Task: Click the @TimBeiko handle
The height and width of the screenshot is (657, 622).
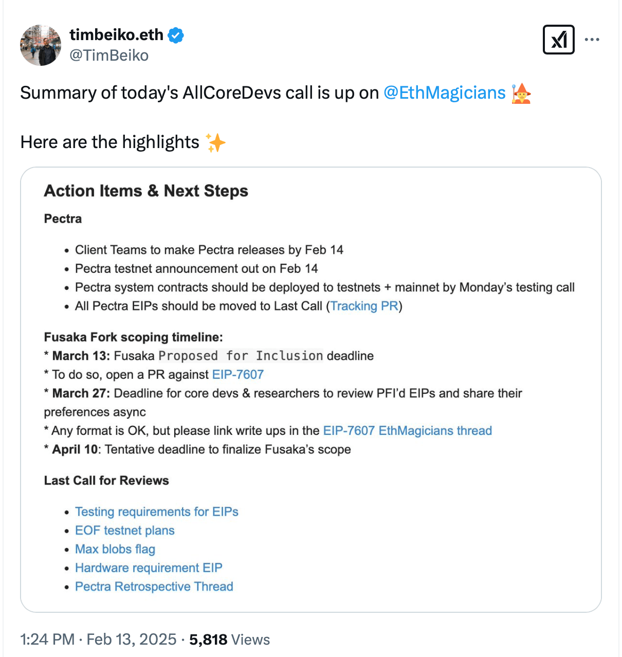Action: tap(109, 55)
